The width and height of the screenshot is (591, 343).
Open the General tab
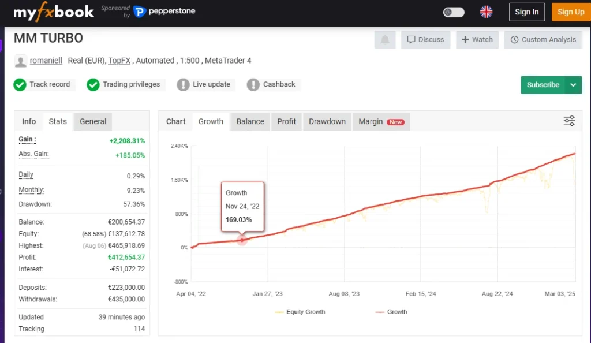(x=93, y=121)
